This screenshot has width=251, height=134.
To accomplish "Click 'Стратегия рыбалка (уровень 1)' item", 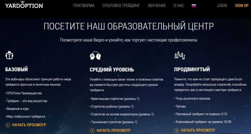I will pos(111,106).
